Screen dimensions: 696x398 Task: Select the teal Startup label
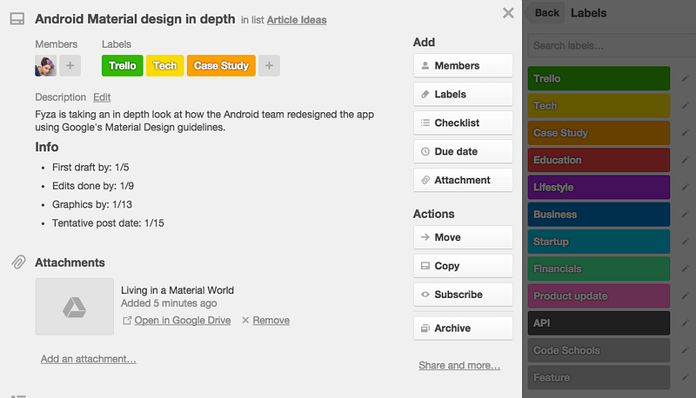599,242
